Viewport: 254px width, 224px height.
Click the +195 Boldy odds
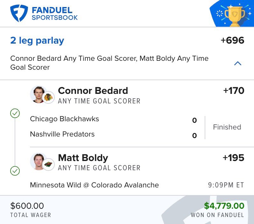234,158
